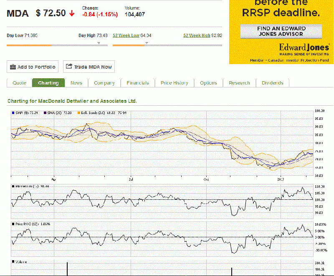Open the Quote tab
Image resolution: width=334 pixels, height=276 pixels.
pyautogui.click(x=19, y=83)
